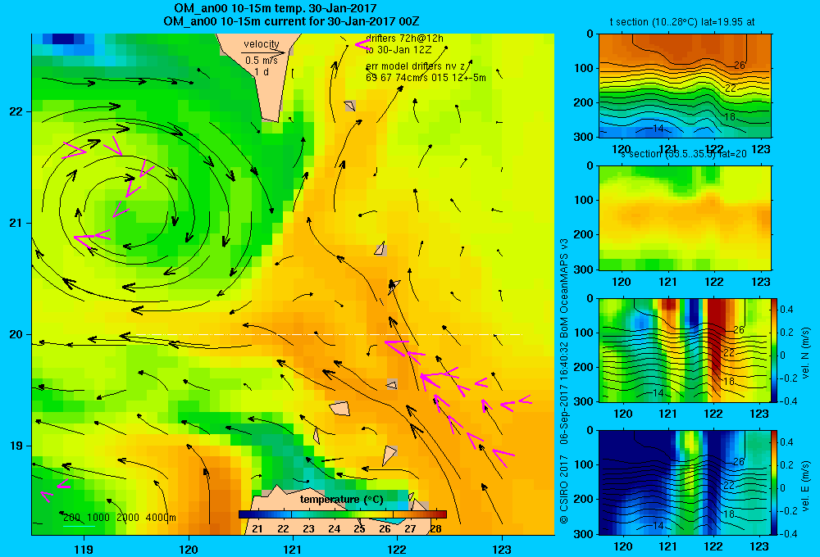Click the '14' isotherm label in t section
Viewport: 820px width, 557px height.
658,128
